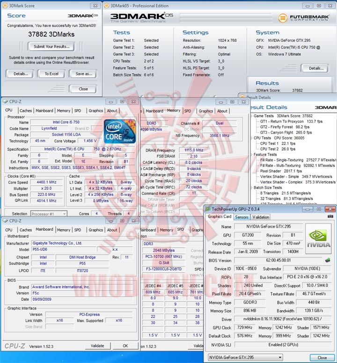Click the 3DMark logo in the Score window
Image resolution: width=337 pixels, height=363 pixels.
[83, 15]
